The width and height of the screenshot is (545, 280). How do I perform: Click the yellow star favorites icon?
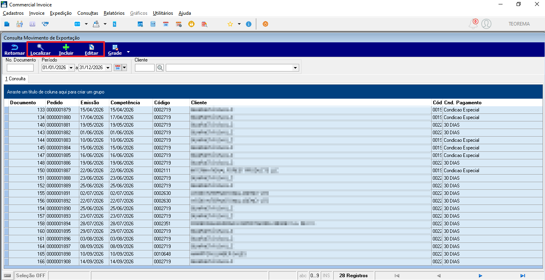tap(230, 24)
